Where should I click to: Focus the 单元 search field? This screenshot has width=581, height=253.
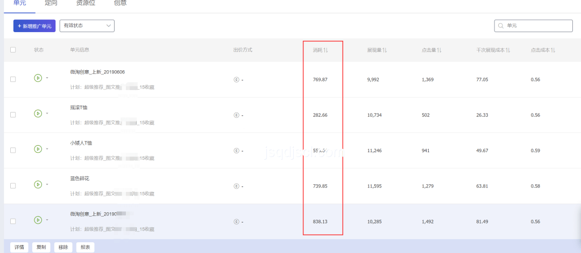click(534, 26)
